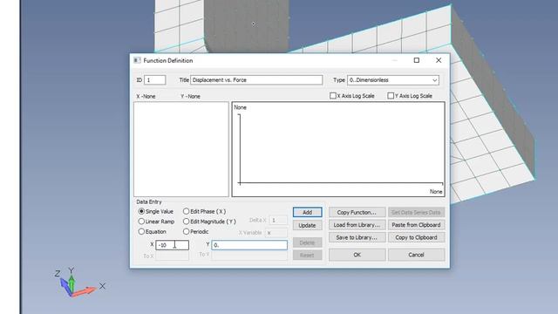Screen dimensions: 558x314
Task: Click the X value input field
Action: coord(172,245)
